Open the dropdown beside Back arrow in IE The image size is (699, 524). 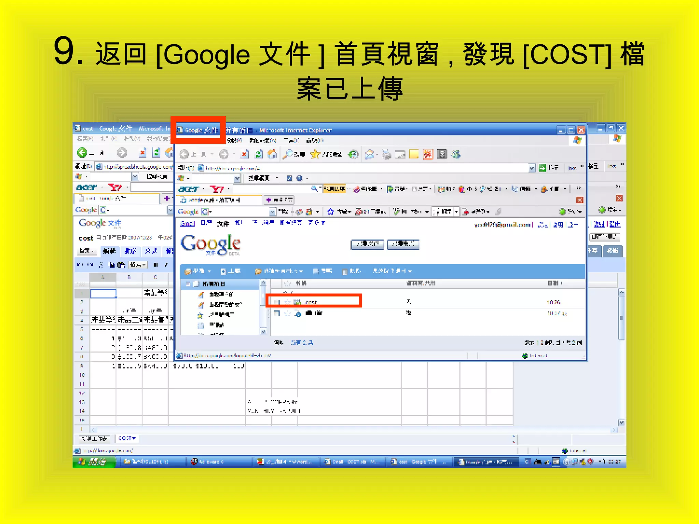pyautogui.click(x=212, y=154)
